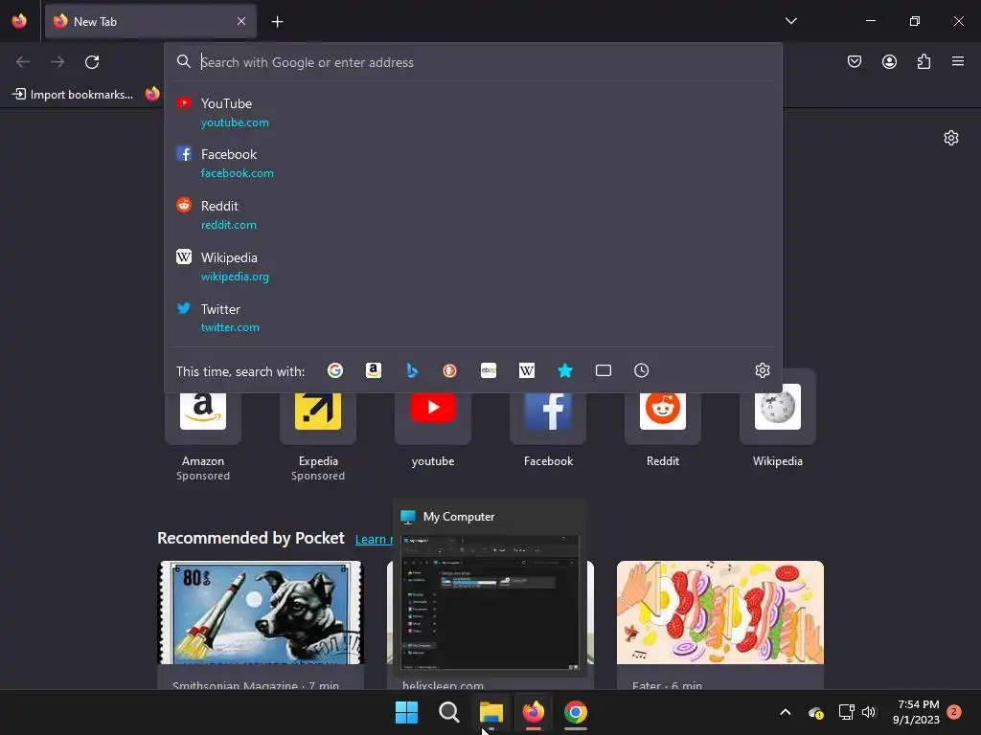Screen dimensions: 981x735
Task: Open the Firefox account icon
Action: tap(889, 61)
